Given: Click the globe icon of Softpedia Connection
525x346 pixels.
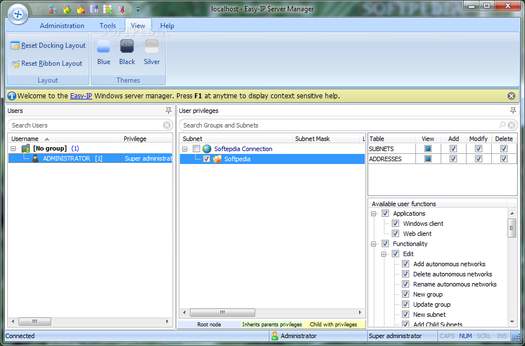Looking at the screenshot, I should point(207,149).
